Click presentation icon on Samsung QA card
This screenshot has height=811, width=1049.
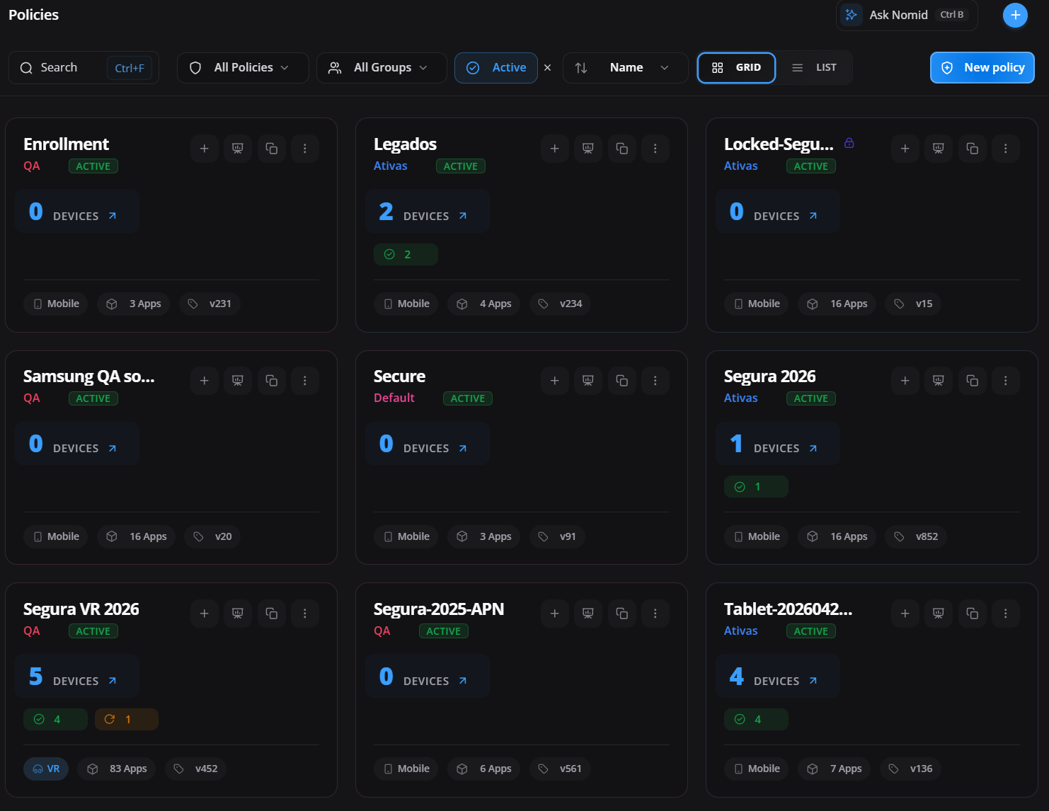coord(238,381)
